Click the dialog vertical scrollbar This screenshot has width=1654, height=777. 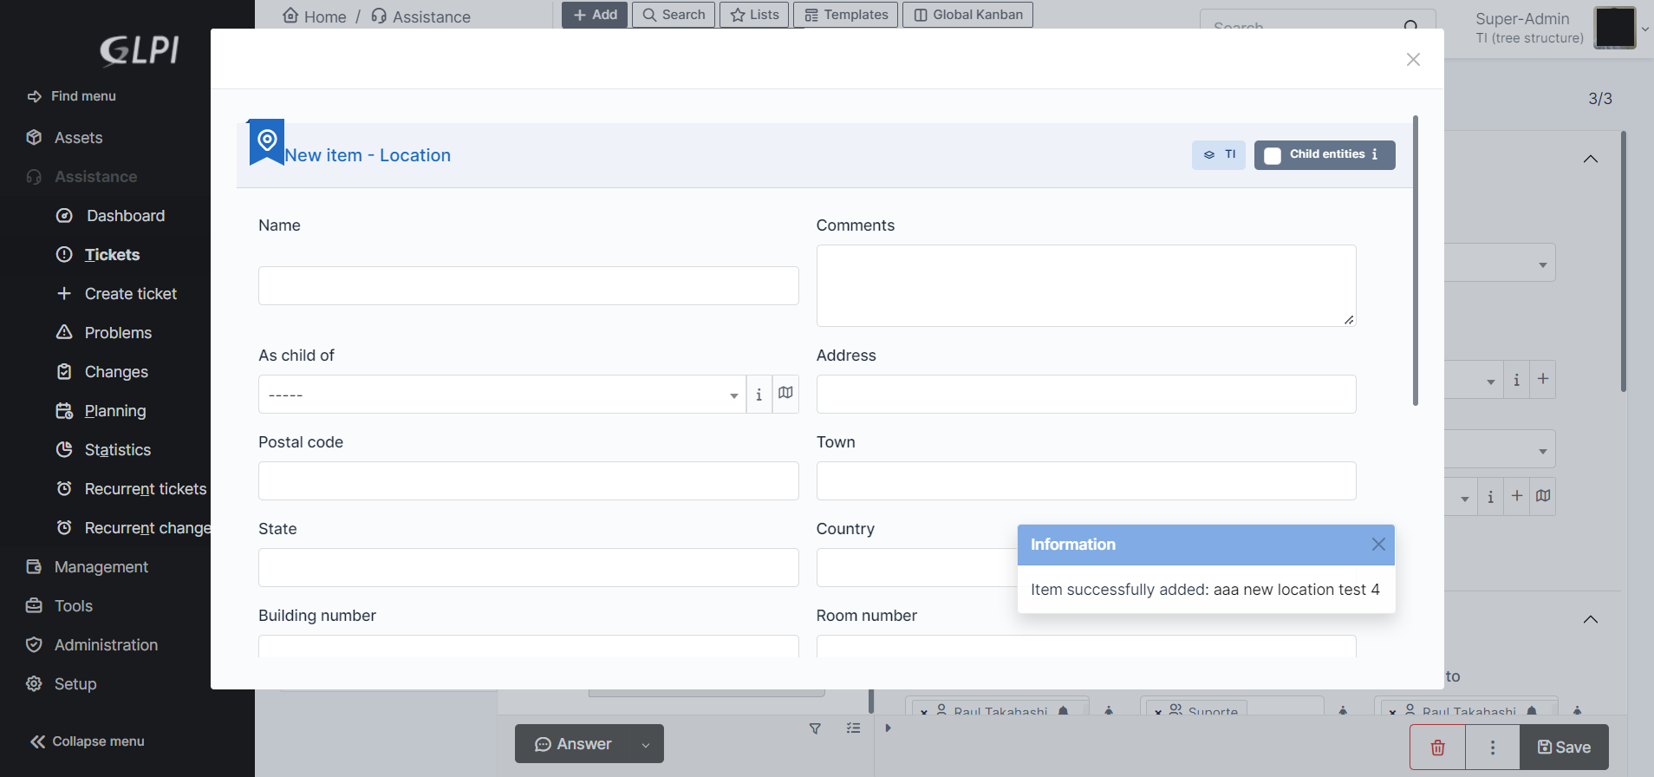pyautogui.click(x=1416, y=260)
